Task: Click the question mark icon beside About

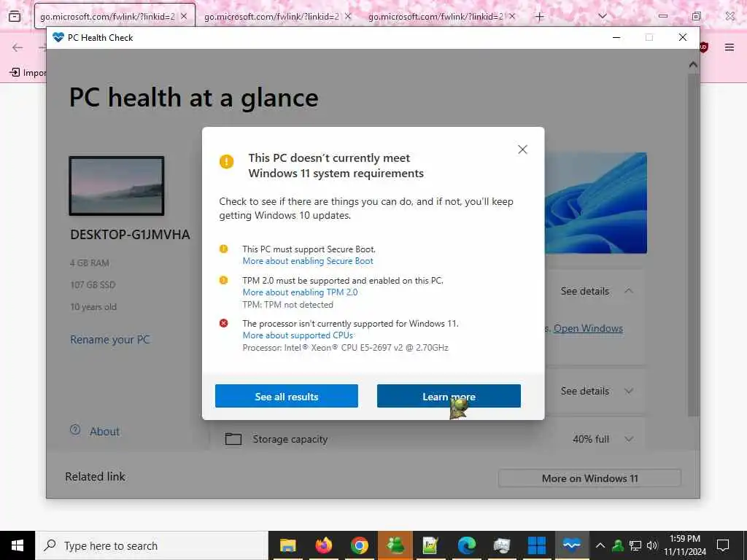Action: 75,430
